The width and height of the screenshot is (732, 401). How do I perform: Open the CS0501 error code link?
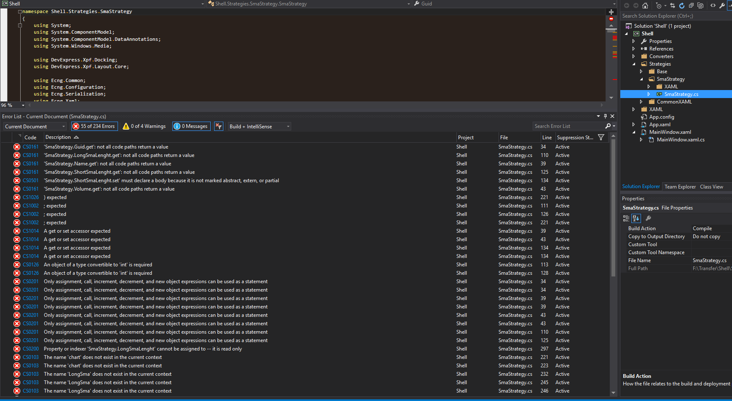(x=31, y=181)
